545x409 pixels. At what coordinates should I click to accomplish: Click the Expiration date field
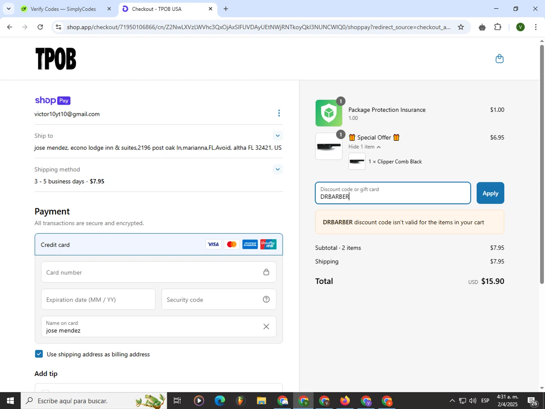pyautogui.click(x=98, y=299)
